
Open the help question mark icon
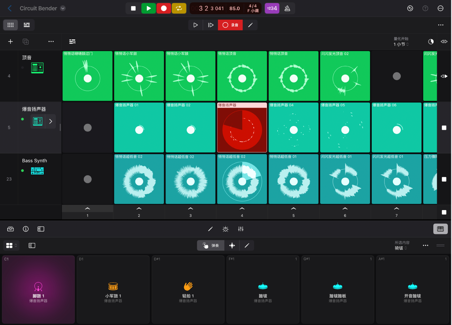pos(425,8)
